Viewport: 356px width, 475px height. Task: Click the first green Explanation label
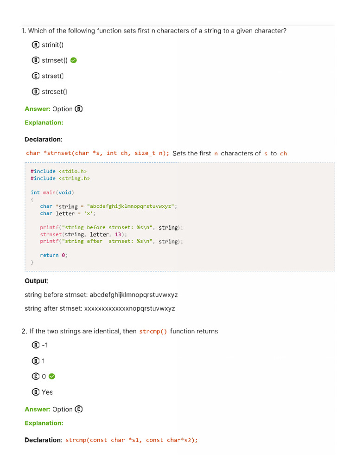44,123
